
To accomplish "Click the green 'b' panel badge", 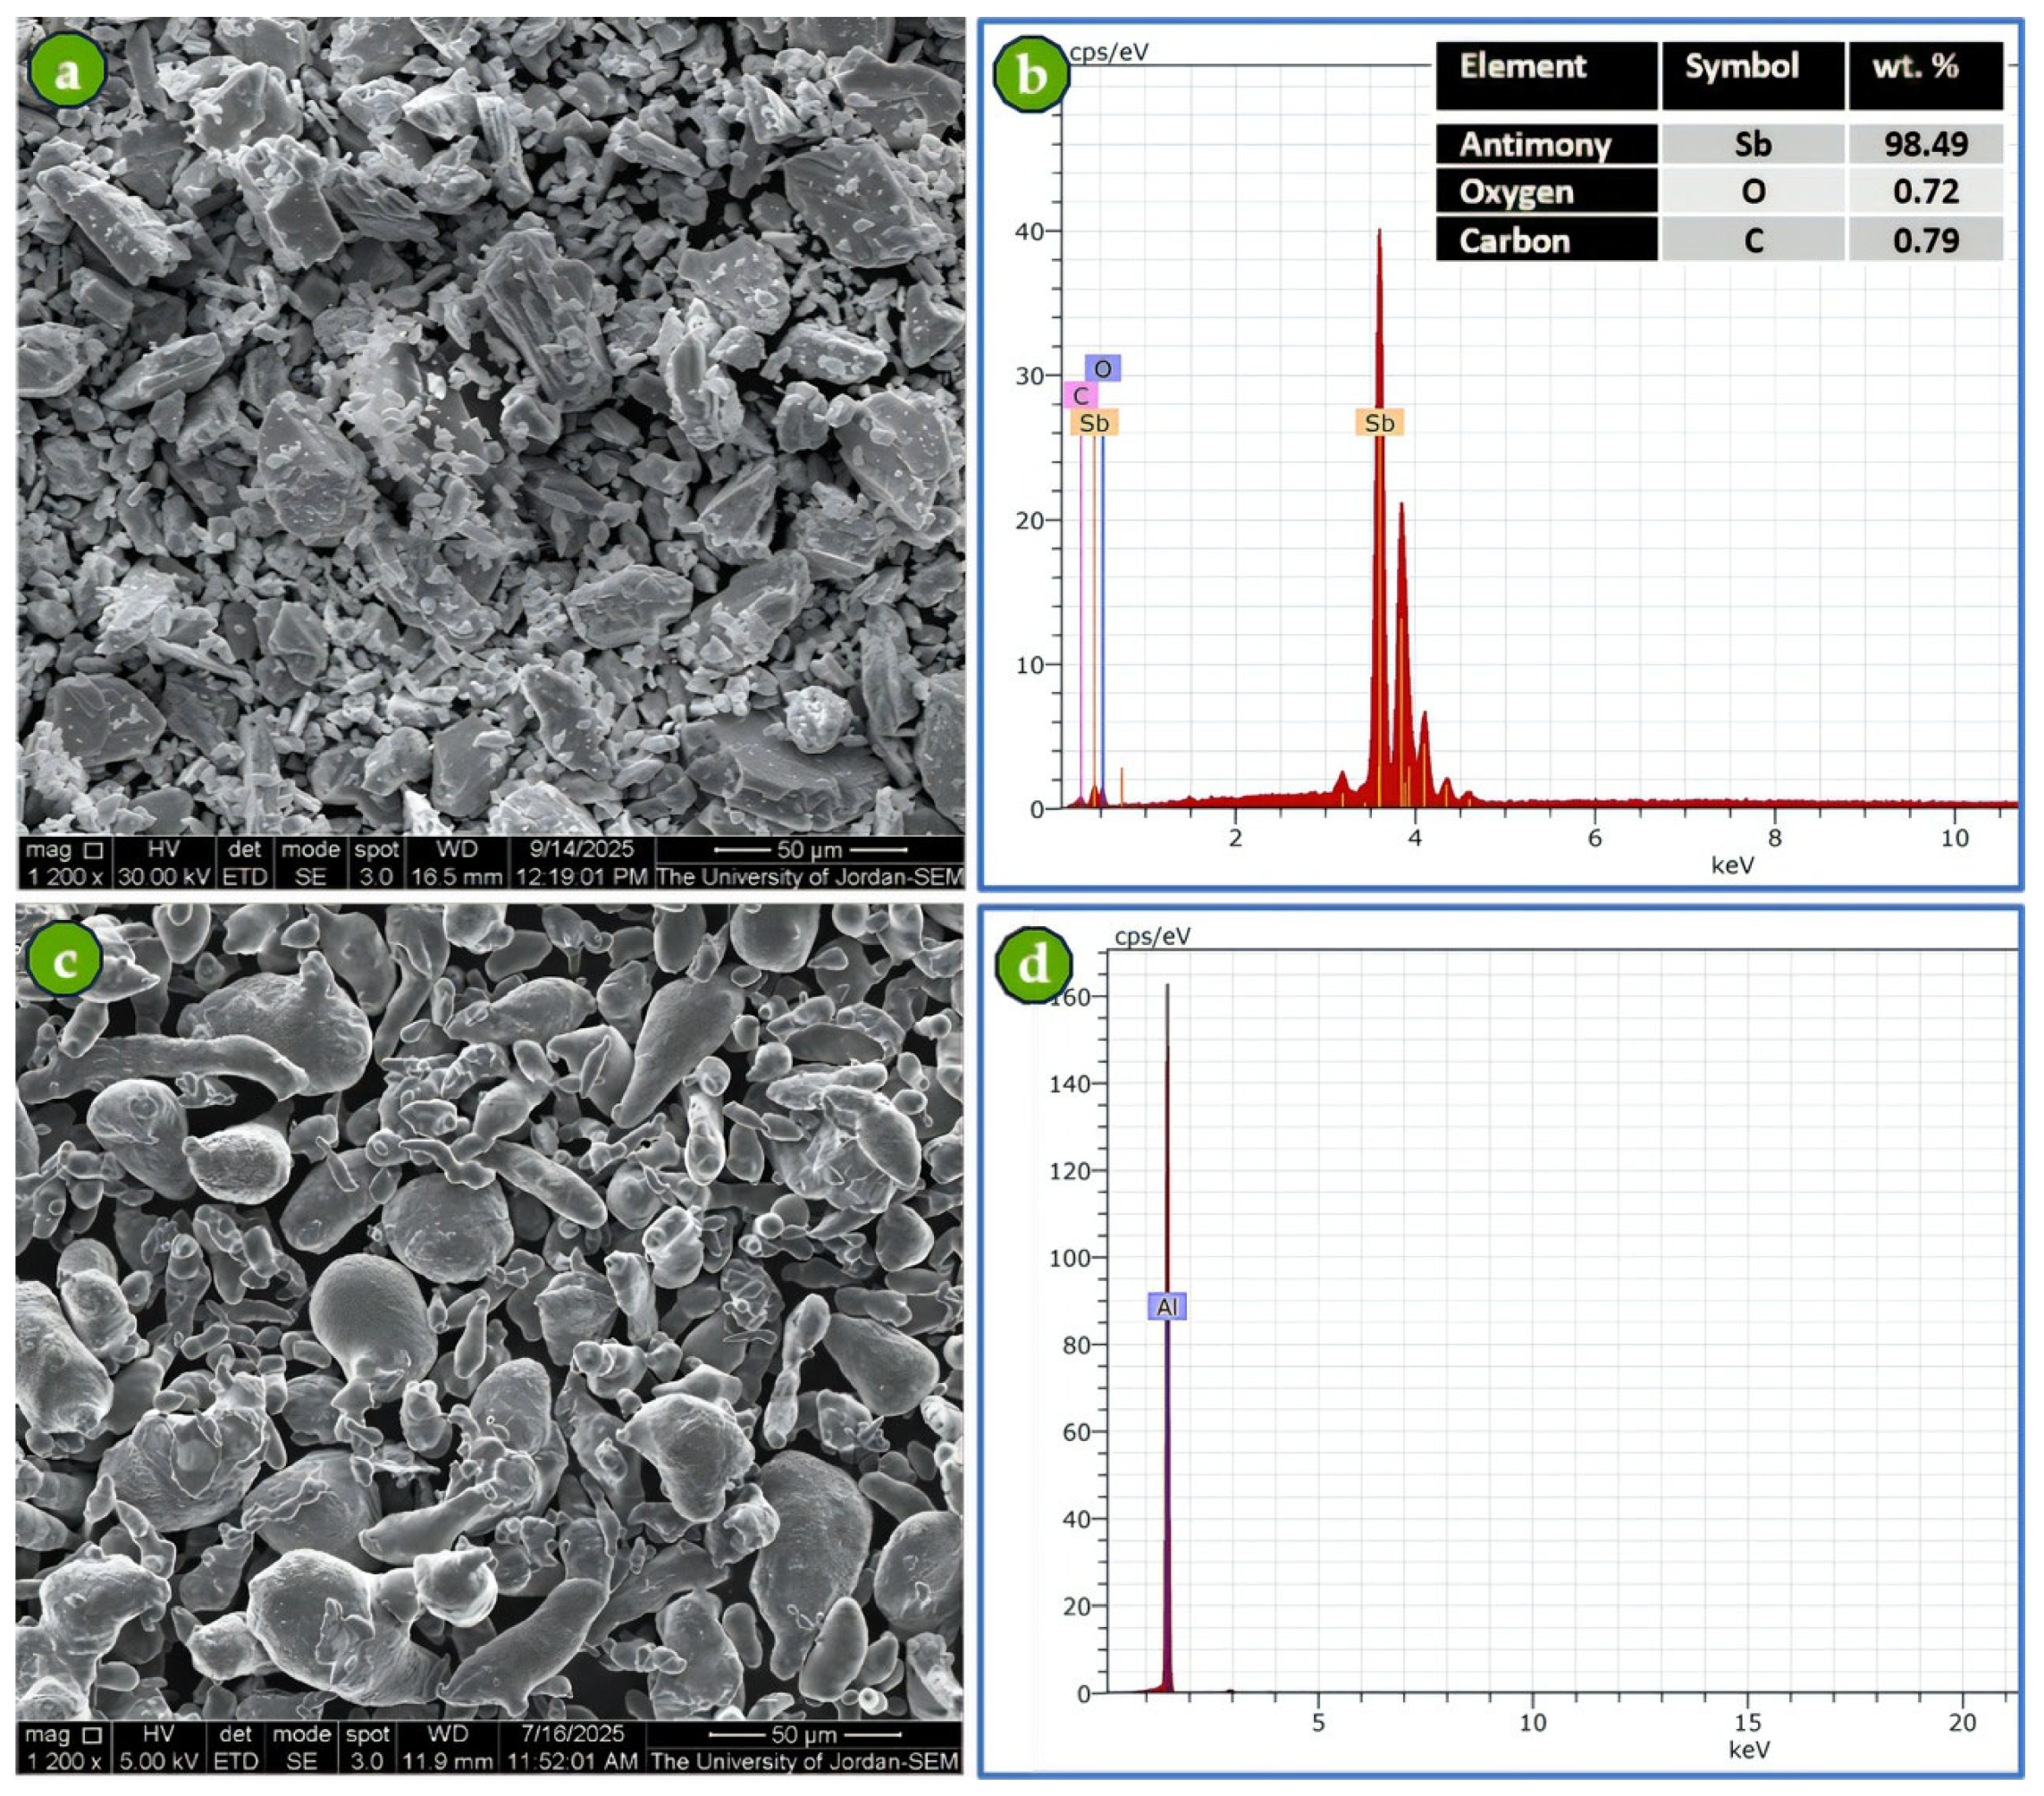I will (1031, 76).
